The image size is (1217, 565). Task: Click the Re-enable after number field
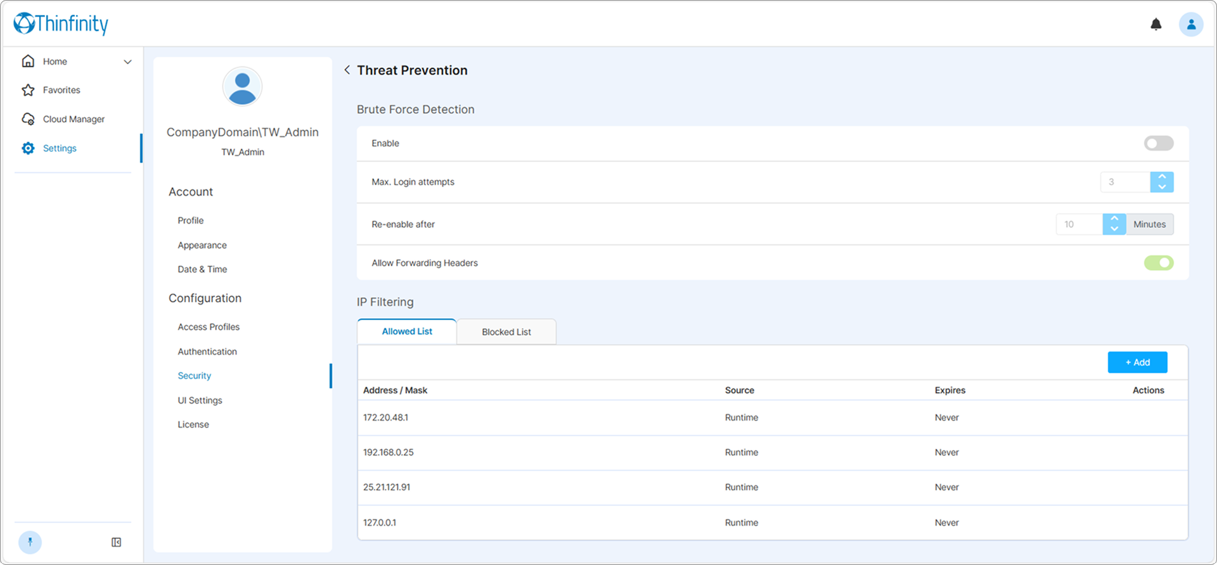1079,224
